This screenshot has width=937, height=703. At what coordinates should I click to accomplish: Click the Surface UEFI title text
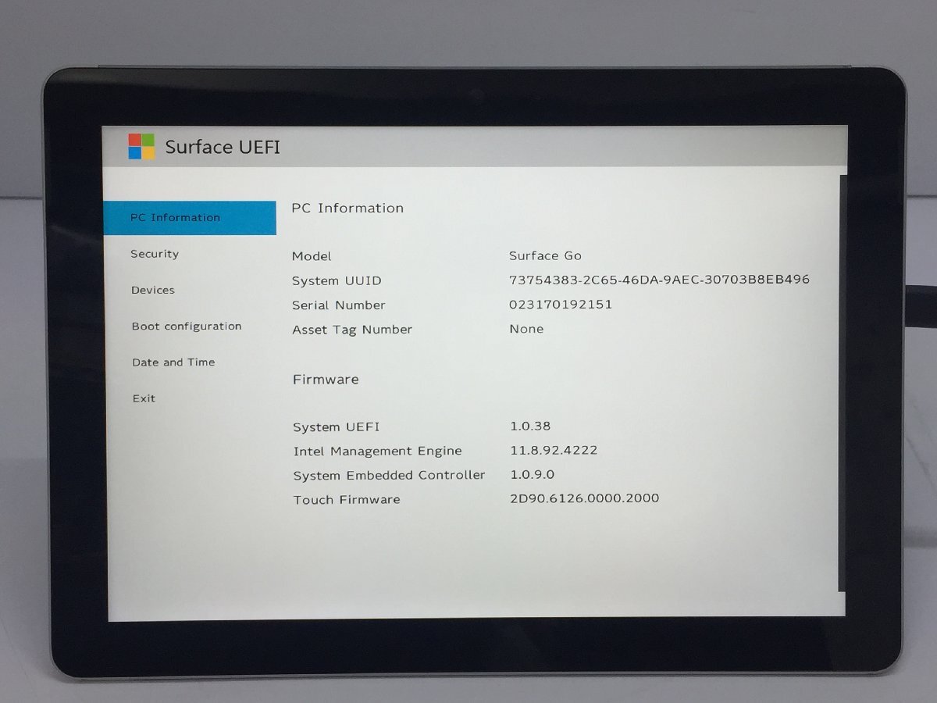coord(223,147)
